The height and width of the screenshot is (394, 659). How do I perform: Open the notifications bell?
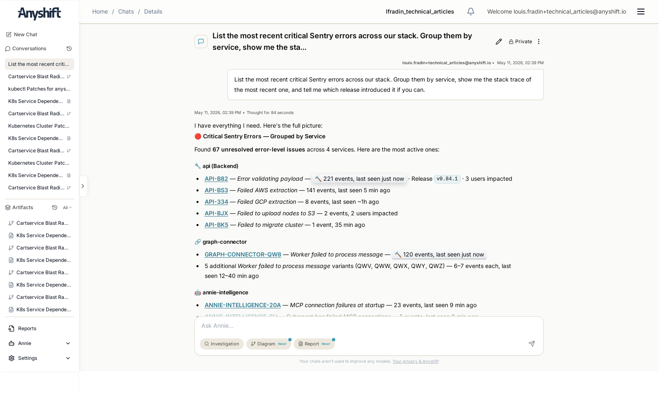[x=471, y=12]
